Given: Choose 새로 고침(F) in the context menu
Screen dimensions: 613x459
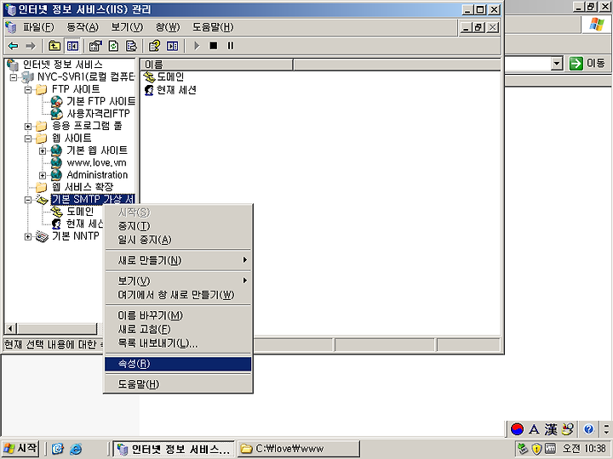Looking at the screenshot, I should (178, 330).
